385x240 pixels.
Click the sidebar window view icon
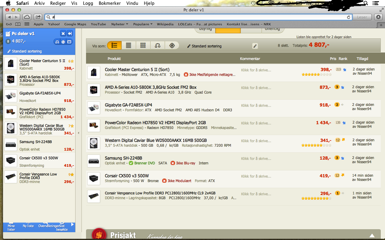tap(69, 42)
